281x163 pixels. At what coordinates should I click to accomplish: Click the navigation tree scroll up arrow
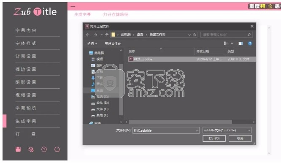[x=121, y=50]
